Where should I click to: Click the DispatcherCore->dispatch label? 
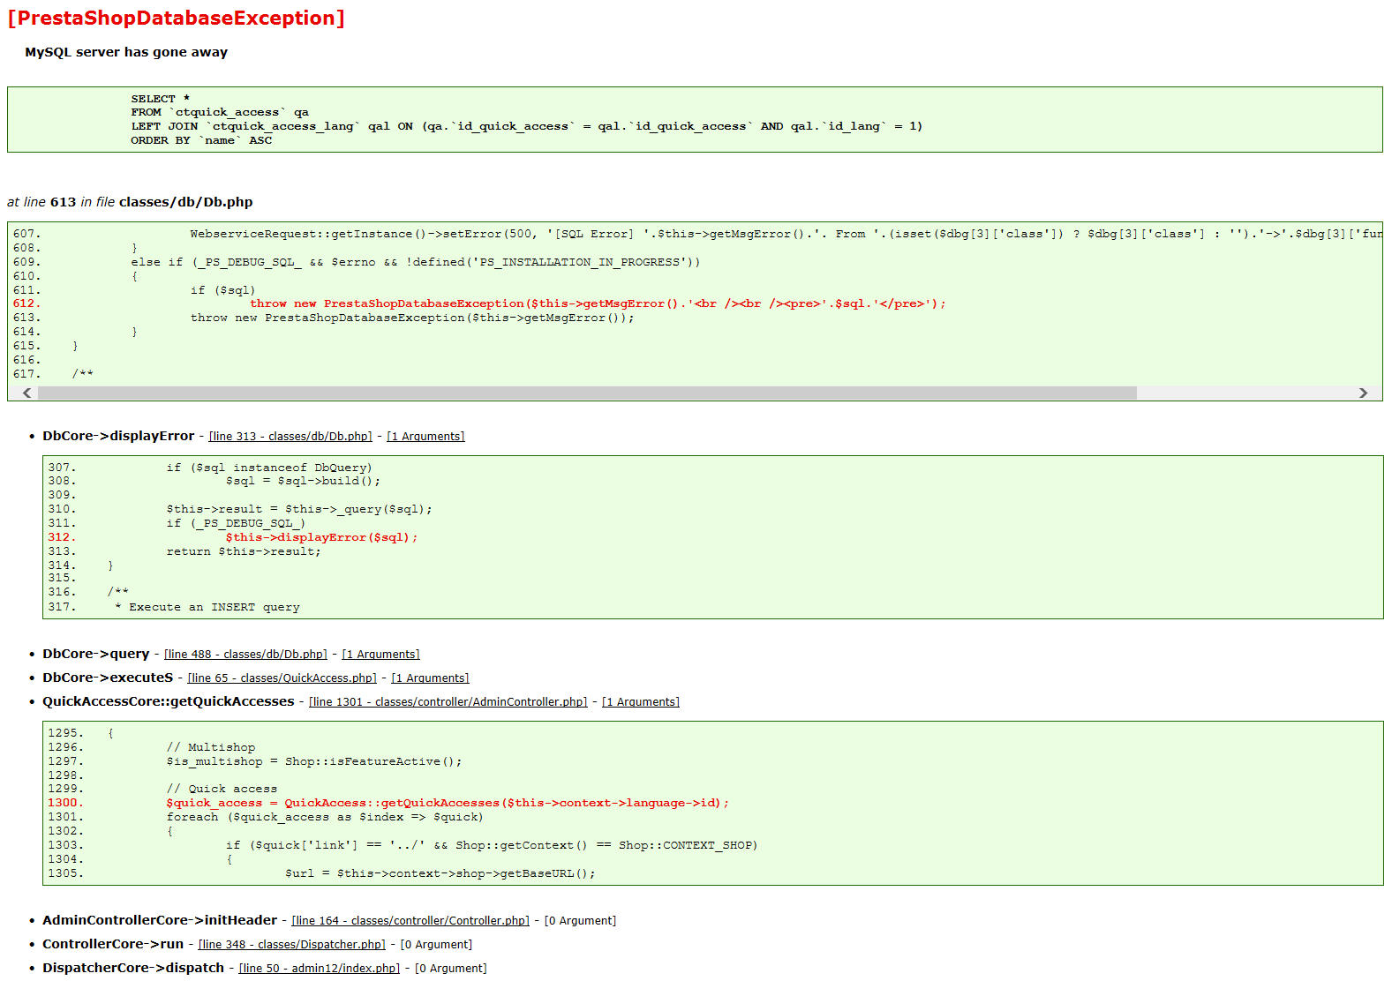pyautogui.click(x=133, y=968)
